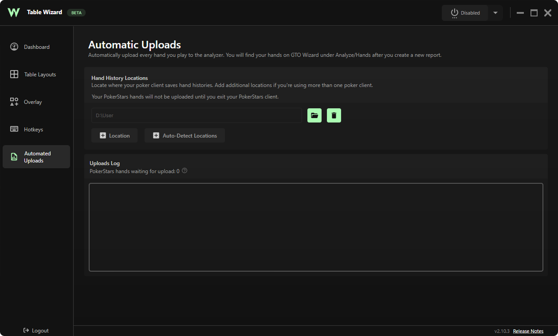Delete the D:\User location with trash icon
Screen dimensions: 558x336
tap(334, 115)
